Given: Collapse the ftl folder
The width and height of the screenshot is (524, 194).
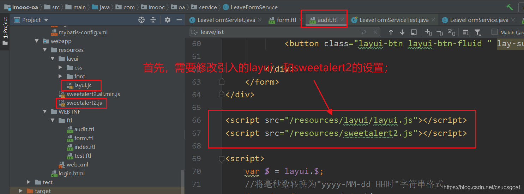Looking at the screenshot, I should click(53, 120).
